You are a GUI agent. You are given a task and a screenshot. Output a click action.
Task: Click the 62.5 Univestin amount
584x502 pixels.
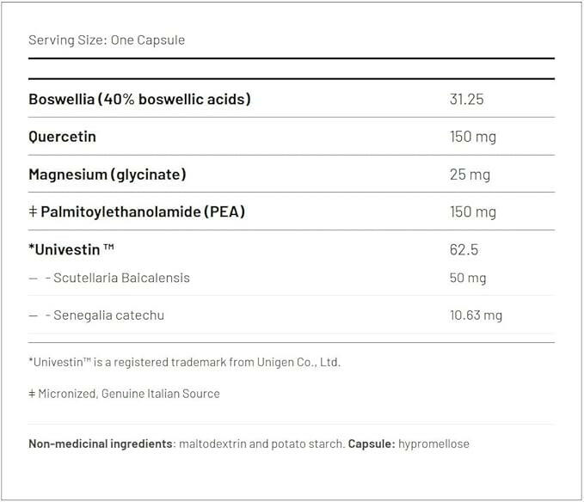[x=464, y=250]
